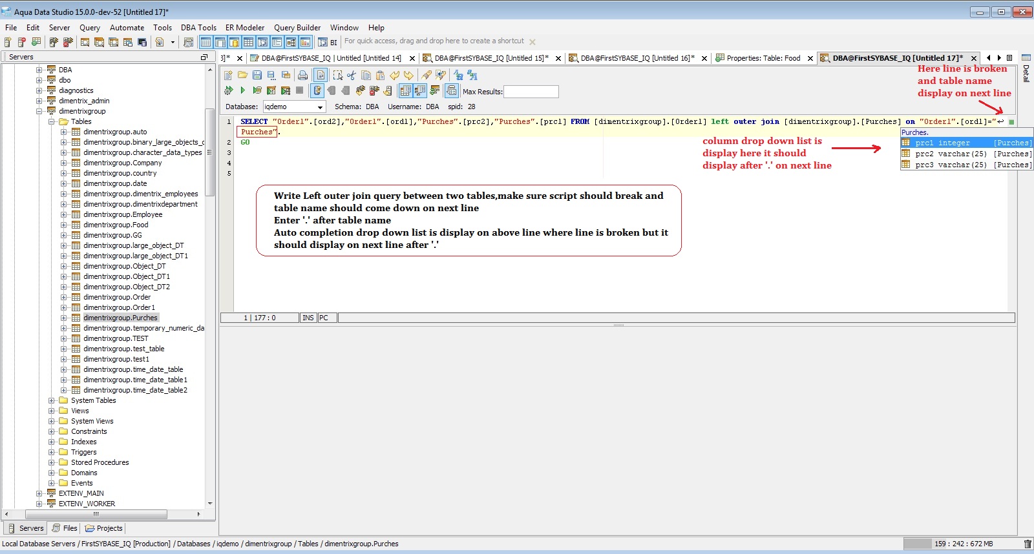1034x554 pixels.
Task: Toggle the chart layout button in main toolbar
Action: tap(305, 42)
